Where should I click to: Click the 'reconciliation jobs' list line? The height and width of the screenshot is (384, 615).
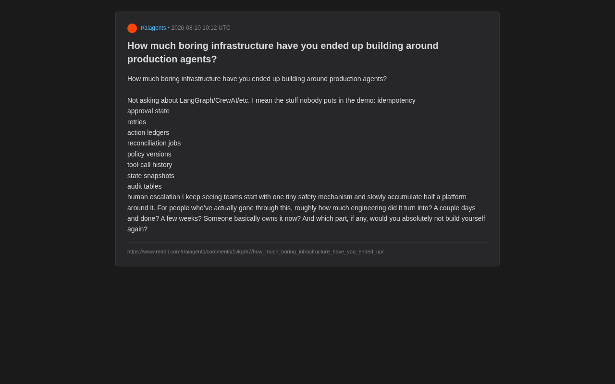pos(154,143)
